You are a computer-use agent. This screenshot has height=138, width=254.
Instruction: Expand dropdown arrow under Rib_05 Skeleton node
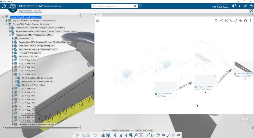click(166, 99)
